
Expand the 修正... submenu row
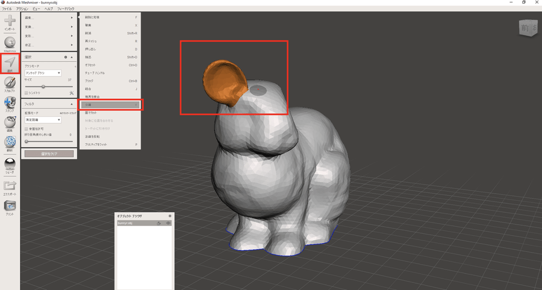[x=49, y=45]
